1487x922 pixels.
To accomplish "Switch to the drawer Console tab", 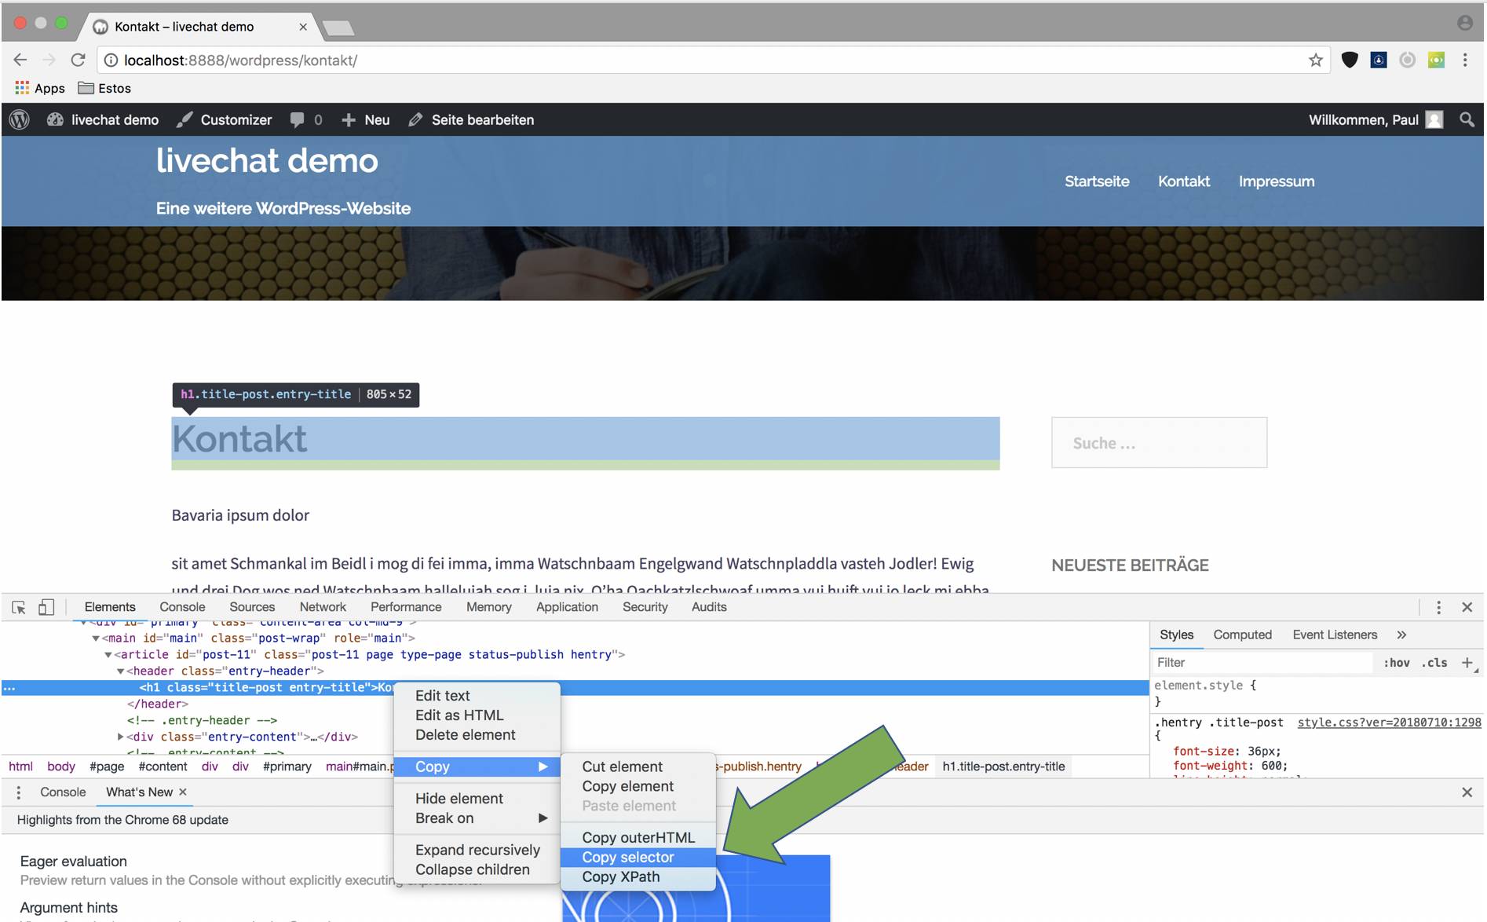I will coord(63,792).
